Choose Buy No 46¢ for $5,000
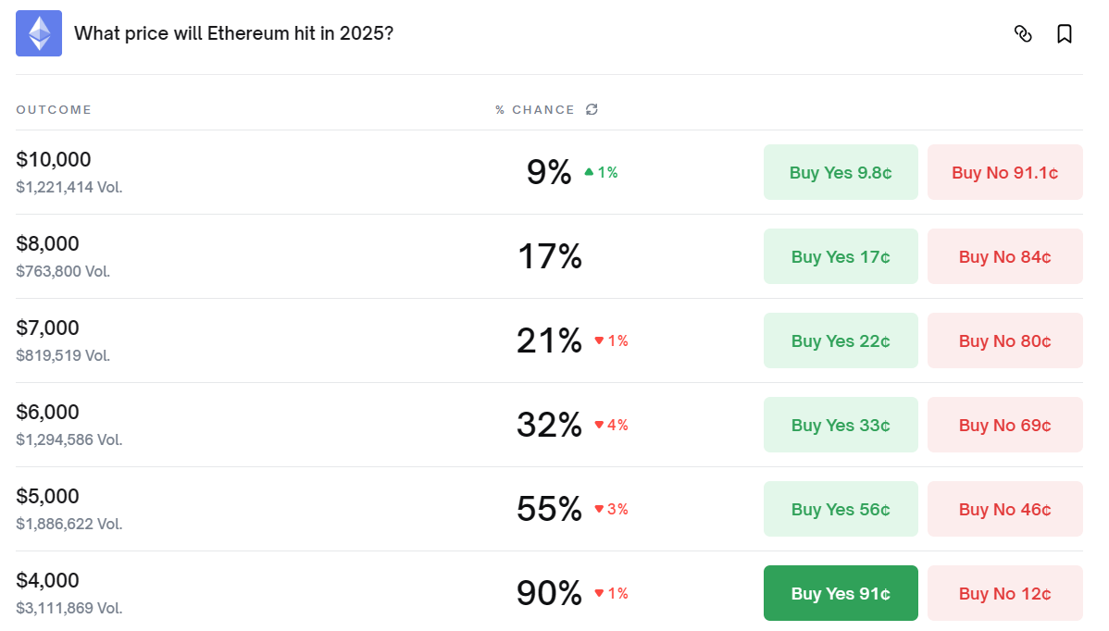 [1004, 509]
